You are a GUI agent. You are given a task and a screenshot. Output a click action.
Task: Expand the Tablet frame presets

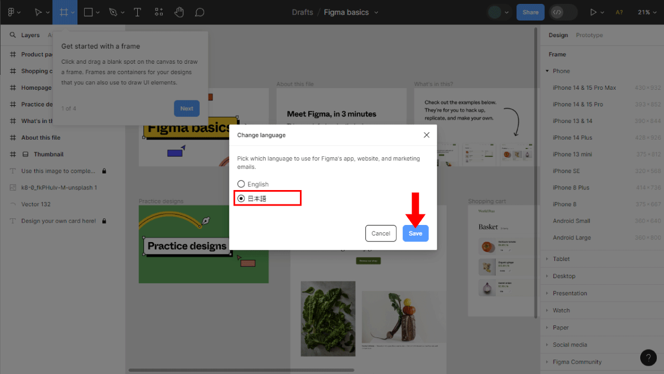click(547, 259)
